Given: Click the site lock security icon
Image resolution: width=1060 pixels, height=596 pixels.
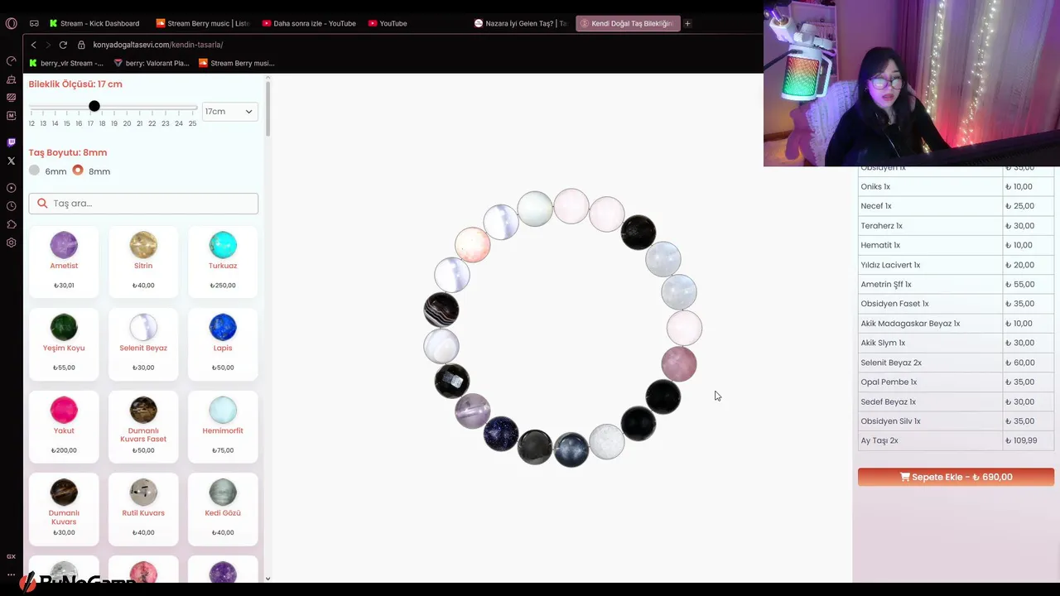Looking at the screenshot, I should point(81,45).
